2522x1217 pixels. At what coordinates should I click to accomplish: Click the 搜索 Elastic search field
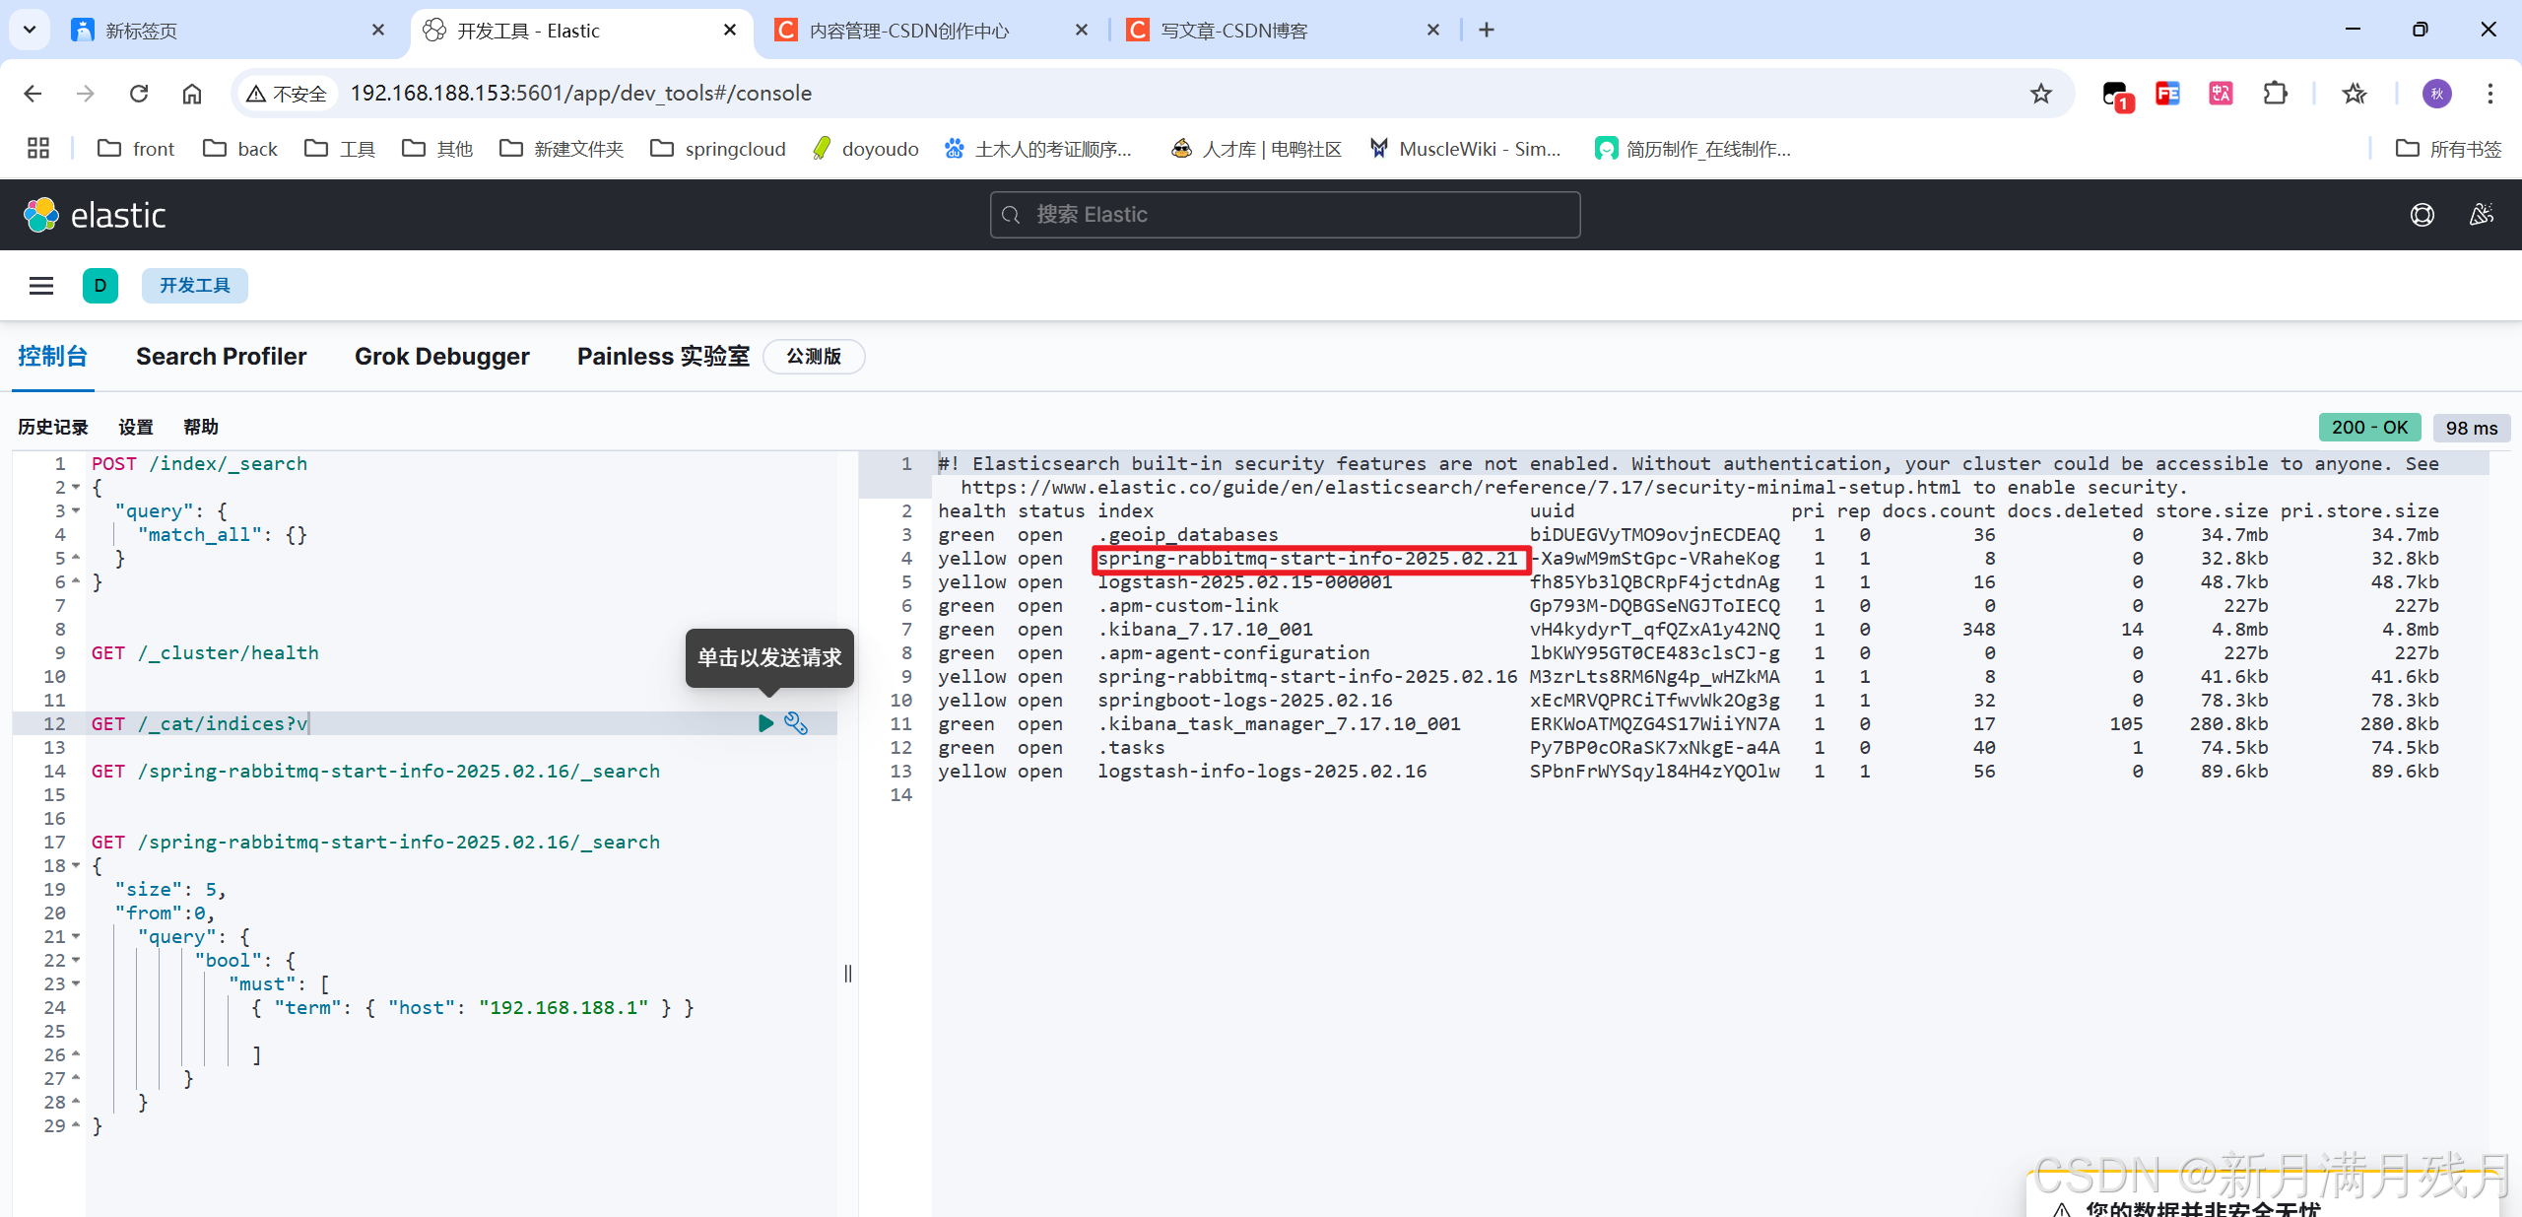pos(1285,215)
